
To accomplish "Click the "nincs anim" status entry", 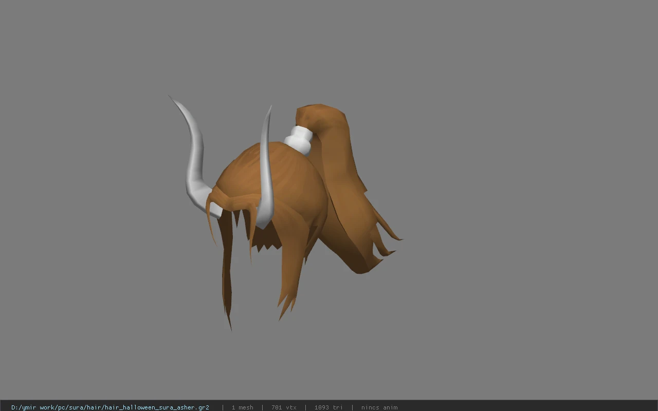I will click(x=379, y=407).
